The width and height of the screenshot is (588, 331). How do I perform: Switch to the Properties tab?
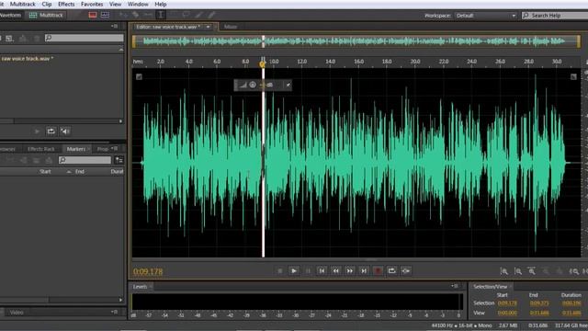(102, 149)
